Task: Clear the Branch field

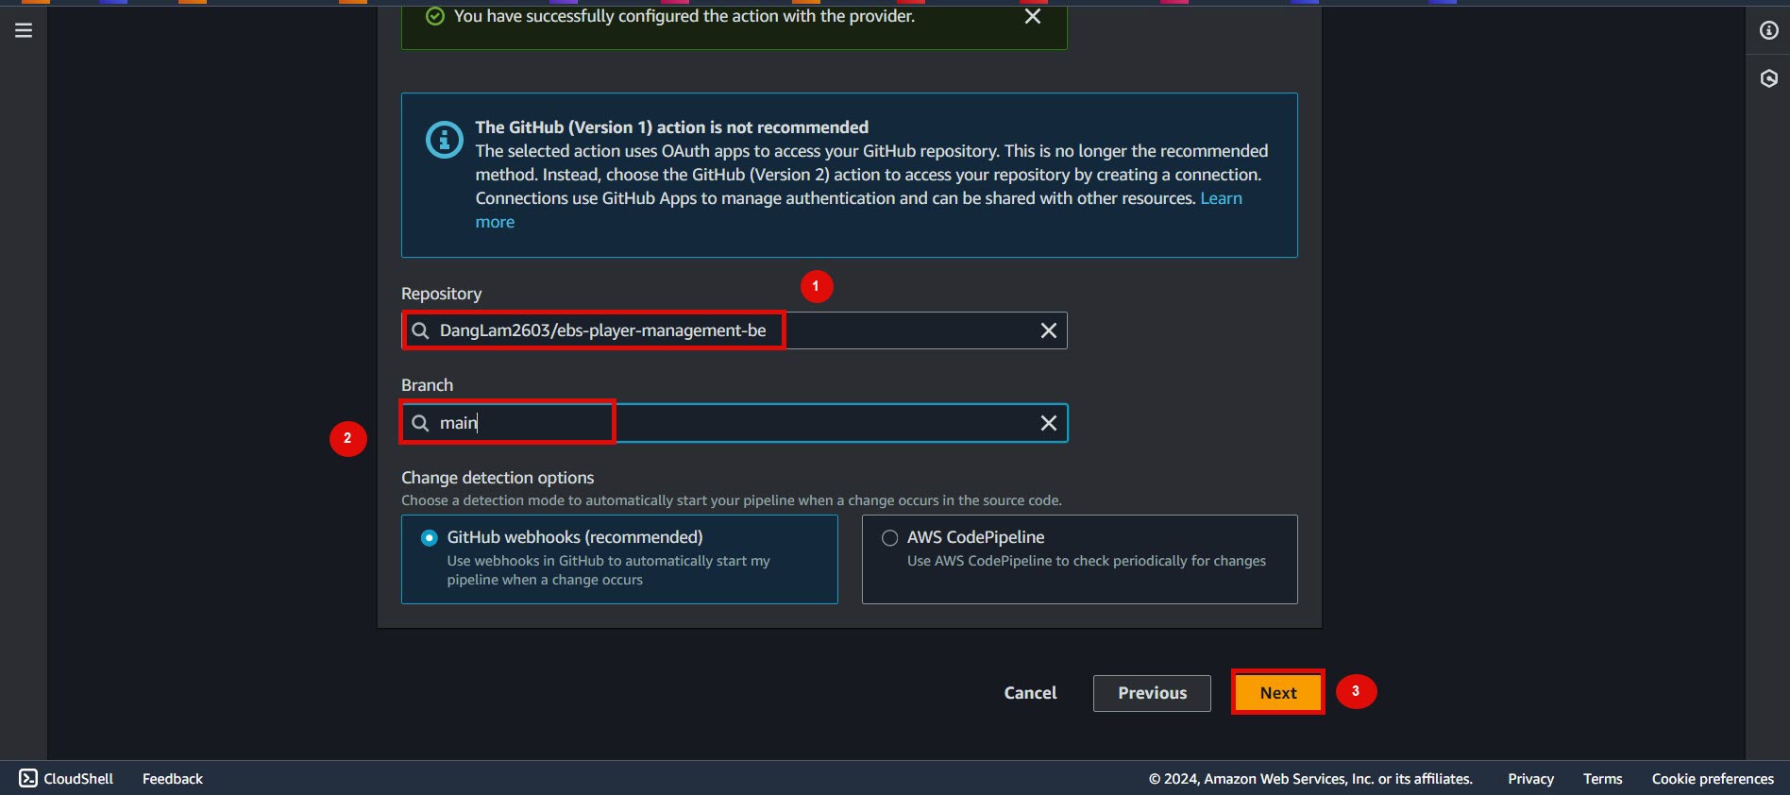Action: coord(1048,423)
